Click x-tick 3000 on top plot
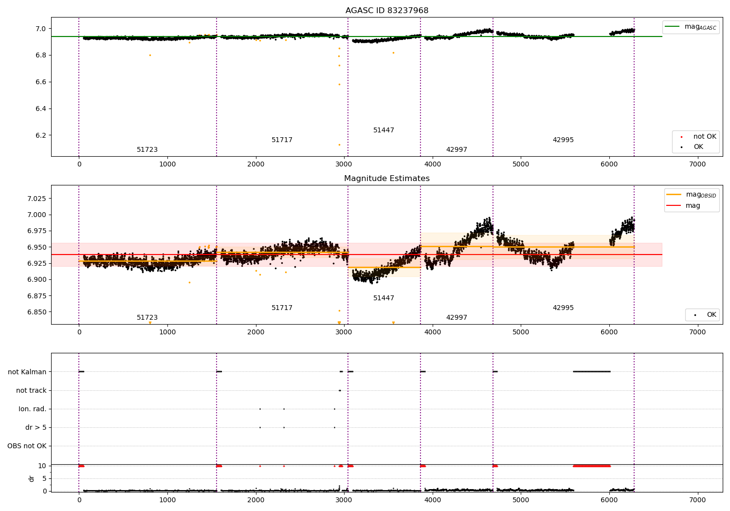 (x=344, y=164)
